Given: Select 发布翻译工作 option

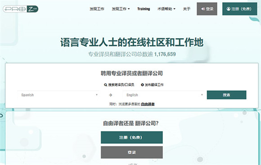Looking at the screenshot, I should coord(153,85).
